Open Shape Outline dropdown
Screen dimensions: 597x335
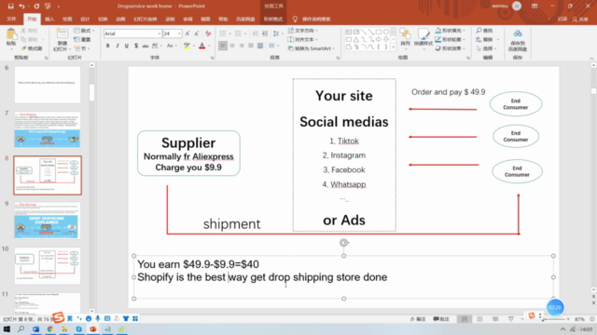pyautogui.click(x=451, y=39)
